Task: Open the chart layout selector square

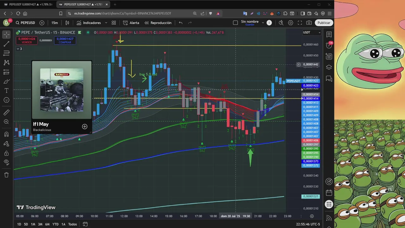Action: click(235, 23)
